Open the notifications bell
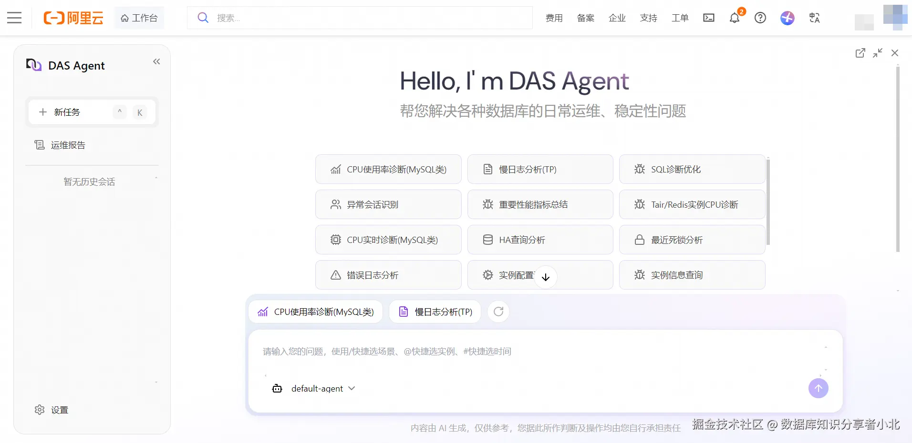Screen dimensions: 912x443 [735, 18]
